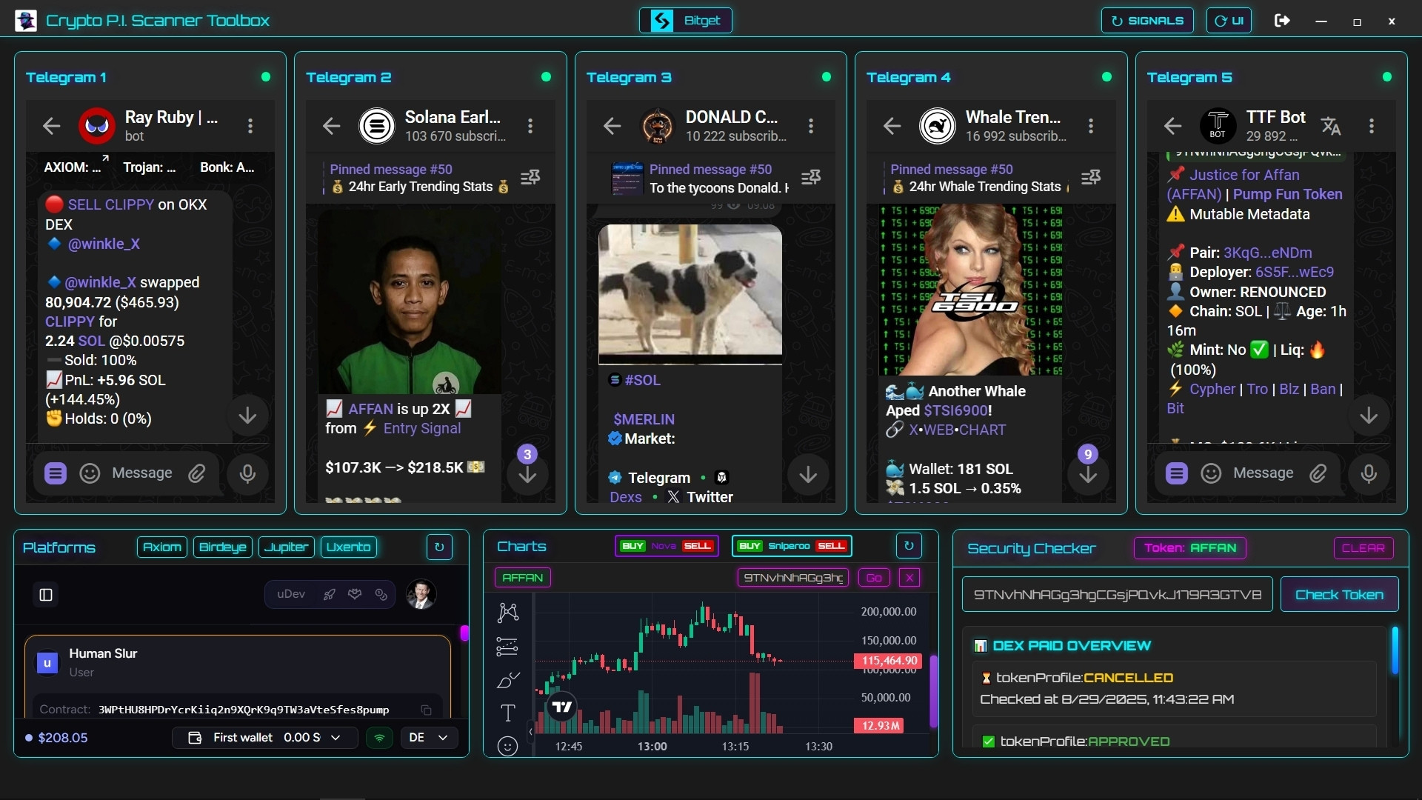Image resolution: width=1422 pixels, height=800 pixels.
Task: Click the Go button in Charts
Action: pyautogui.click(x=874, y=578)
